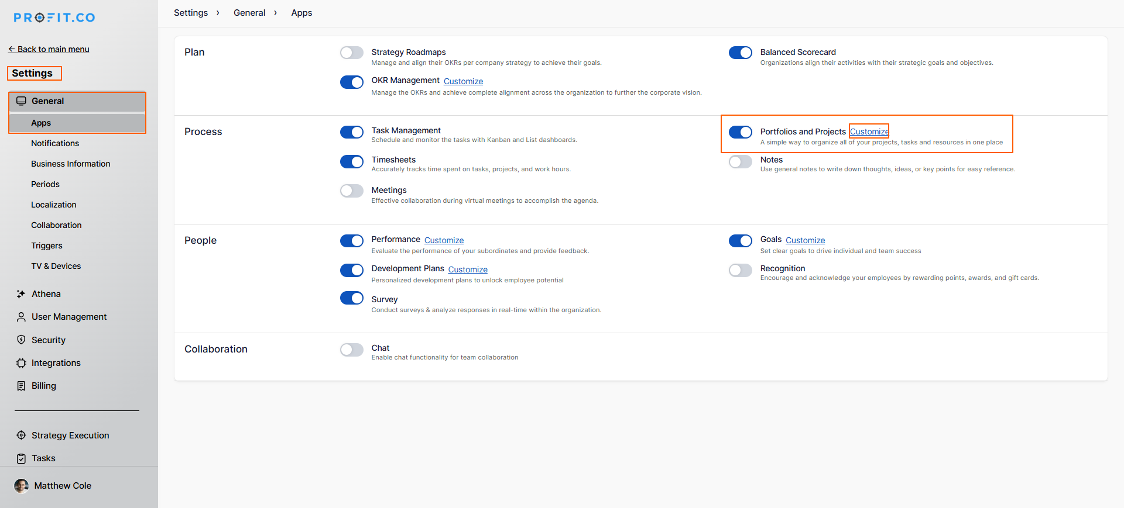Open Athena from the sidebar
Viewport: 1124px width, 508px height.
[46, 294]
